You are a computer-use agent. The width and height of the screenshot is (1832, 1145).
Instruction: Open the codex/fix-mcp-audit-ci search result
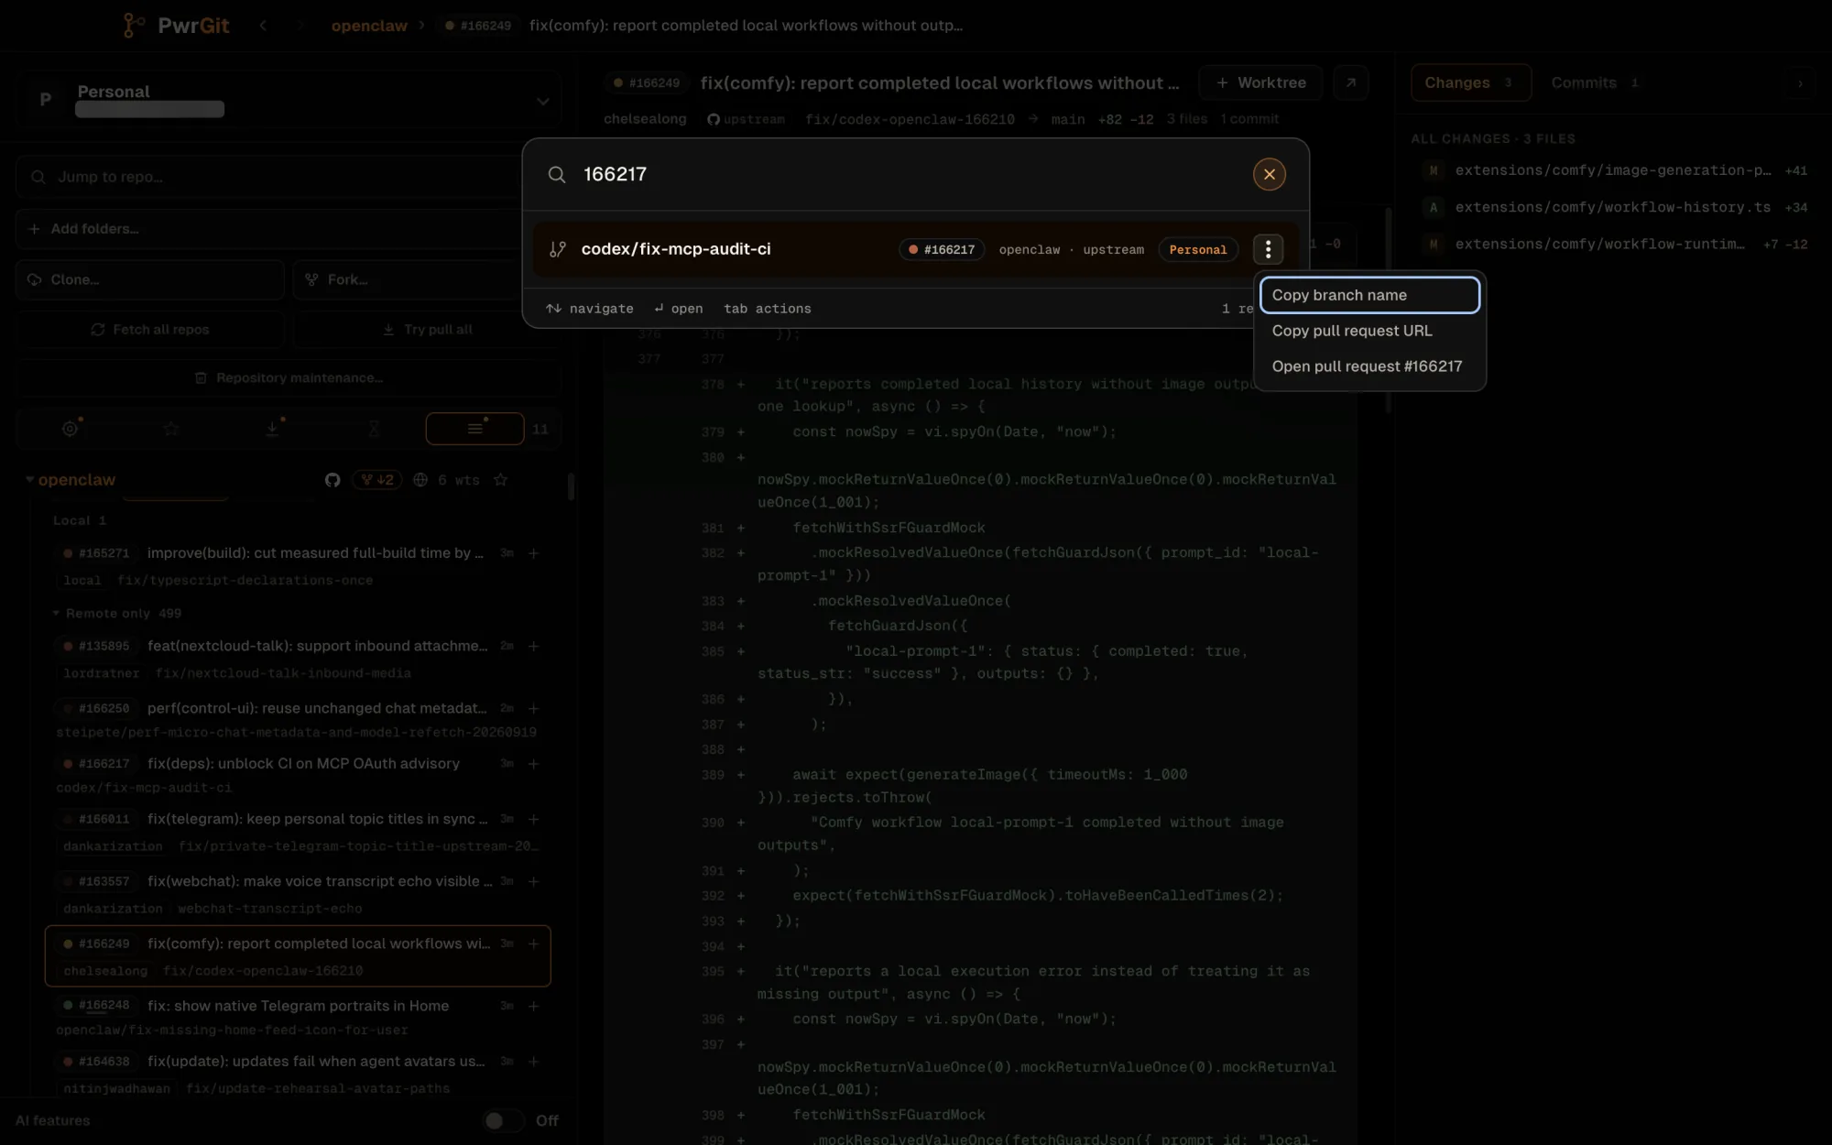pos(916,249)
